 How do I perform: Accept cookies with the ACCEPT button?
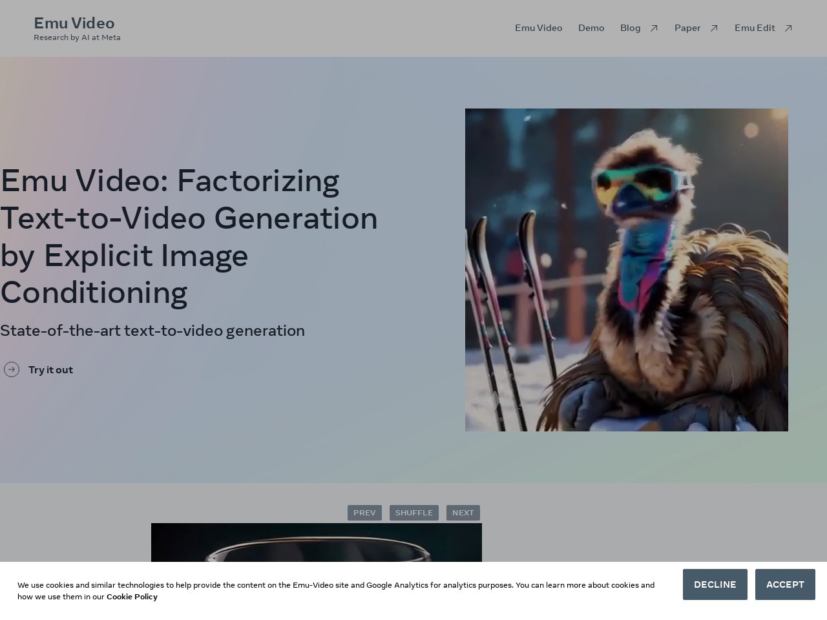[x=784, y=584]
